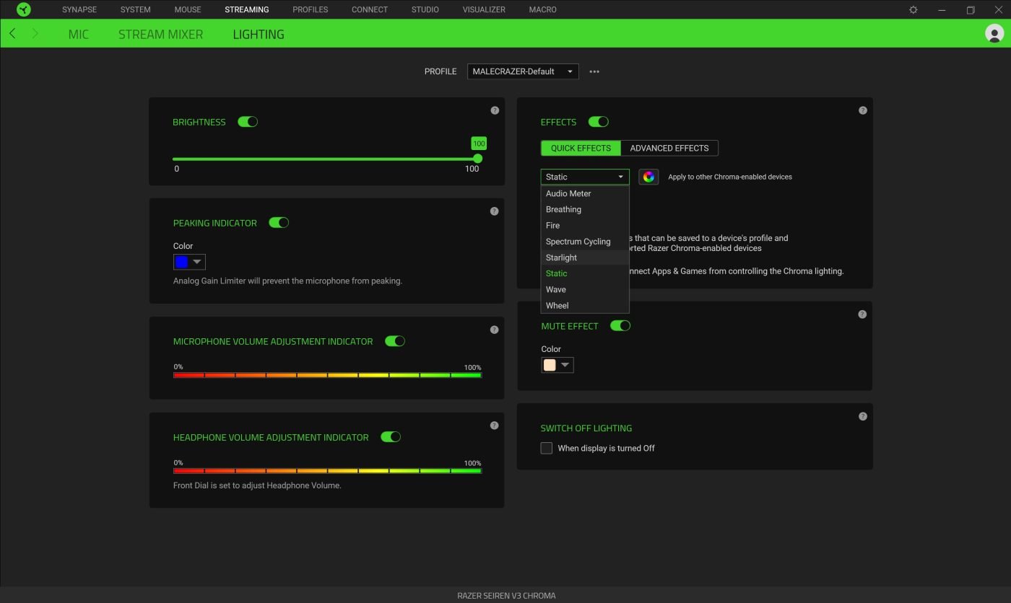
Task: Open help for Peaking Indicator panel
Action: click(495, 211)
